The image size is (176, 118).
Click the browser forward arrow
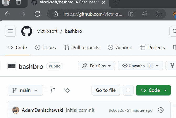coord(23,14)
